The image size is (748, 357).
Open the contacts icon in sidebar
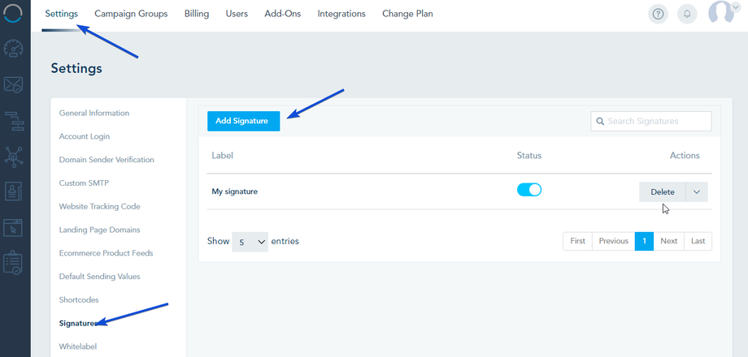click(14, 191)
